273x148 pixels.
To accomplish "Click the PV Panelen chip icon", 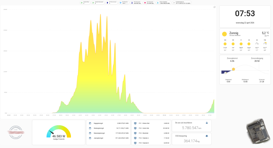I will (121, 3).
